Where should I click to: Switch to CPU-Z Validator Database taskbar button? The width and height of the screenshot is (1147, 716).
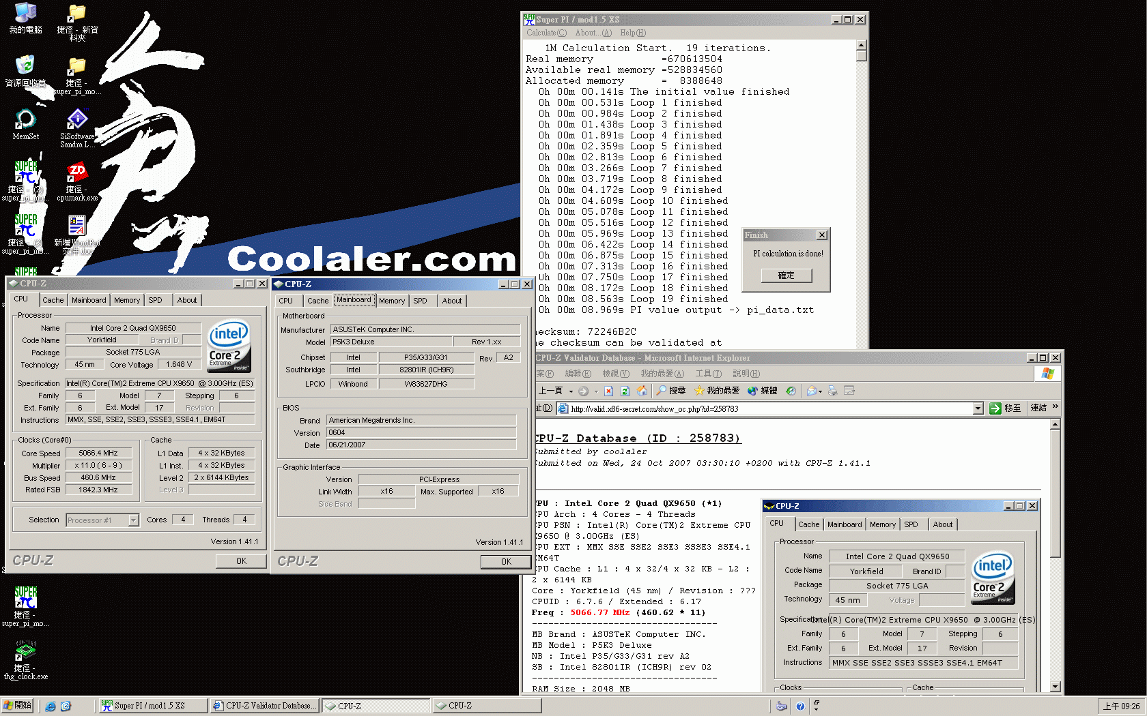(x=265, y=706)
